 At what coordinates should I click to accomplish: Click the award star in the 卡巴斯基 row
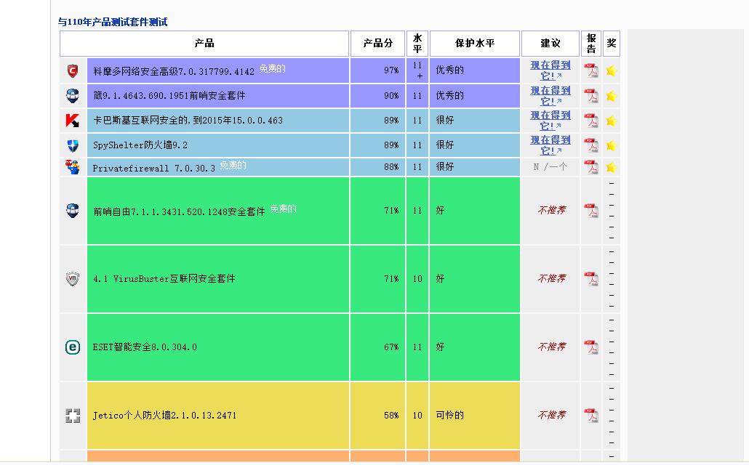pyautogui.click(x=612, y=121)
